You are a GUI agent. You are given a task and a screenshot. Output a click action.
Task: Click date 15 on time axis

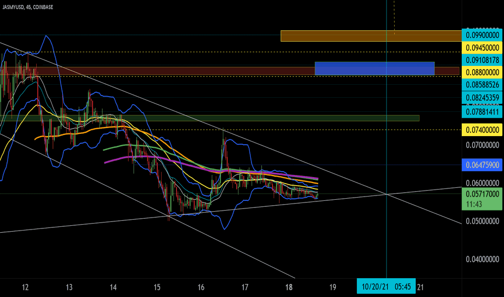click(157, 287)
